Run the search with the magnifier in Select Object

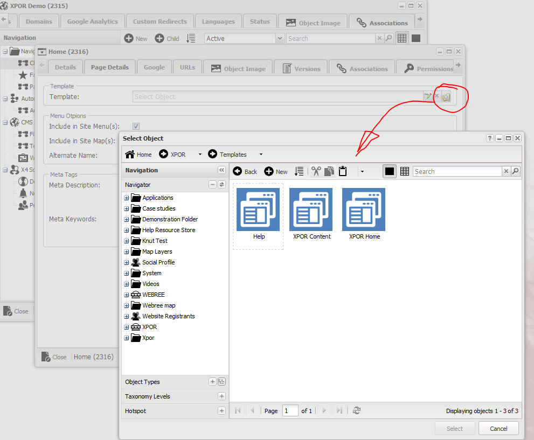pos(516,171)
